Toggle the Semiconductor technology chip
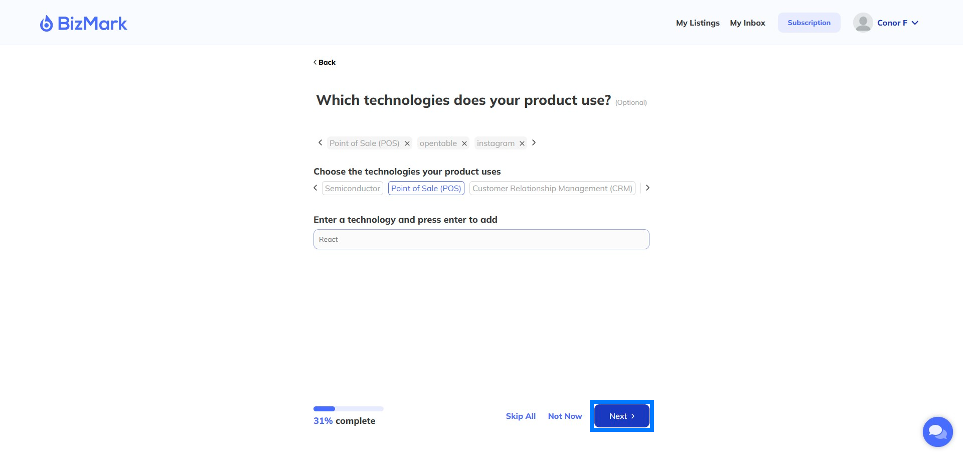This screenshot has height=457, width=963. coord(353,188)
